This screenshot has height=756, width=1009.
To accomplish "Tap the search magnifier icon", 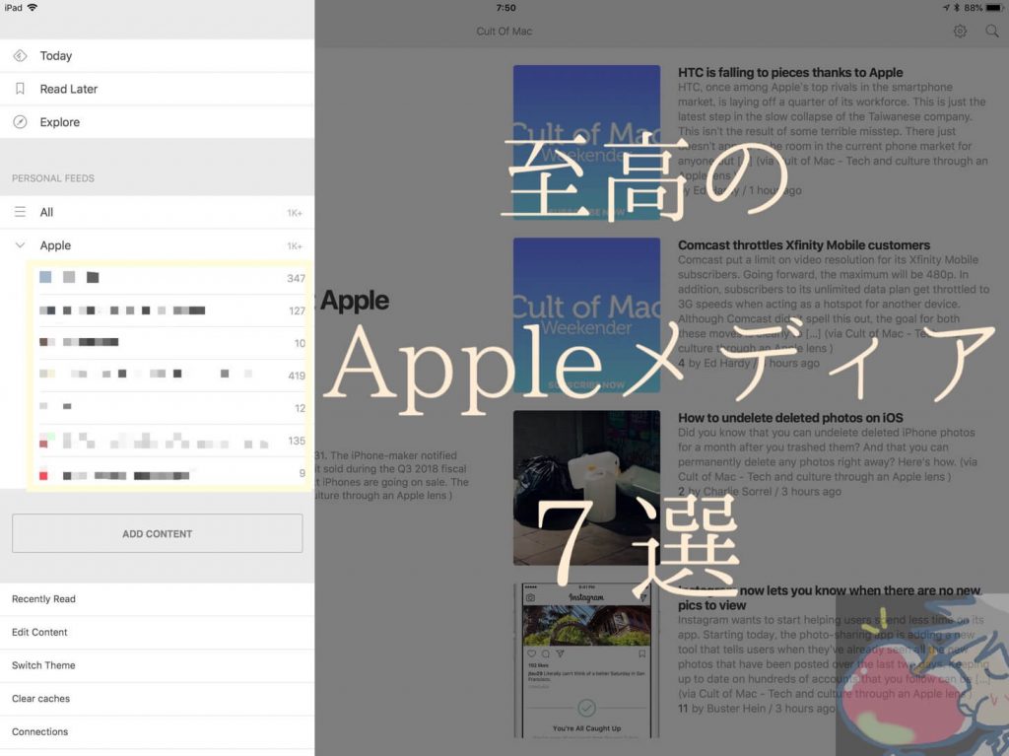I will [x=991, y=31].
